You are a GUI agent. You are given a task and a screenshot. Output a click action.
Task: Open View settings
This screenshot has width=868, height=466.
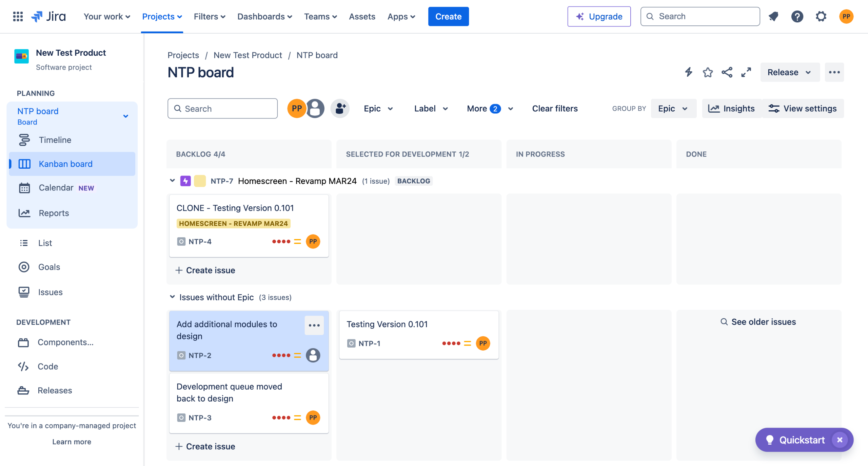pyautogui.click(x=803, y=109)
